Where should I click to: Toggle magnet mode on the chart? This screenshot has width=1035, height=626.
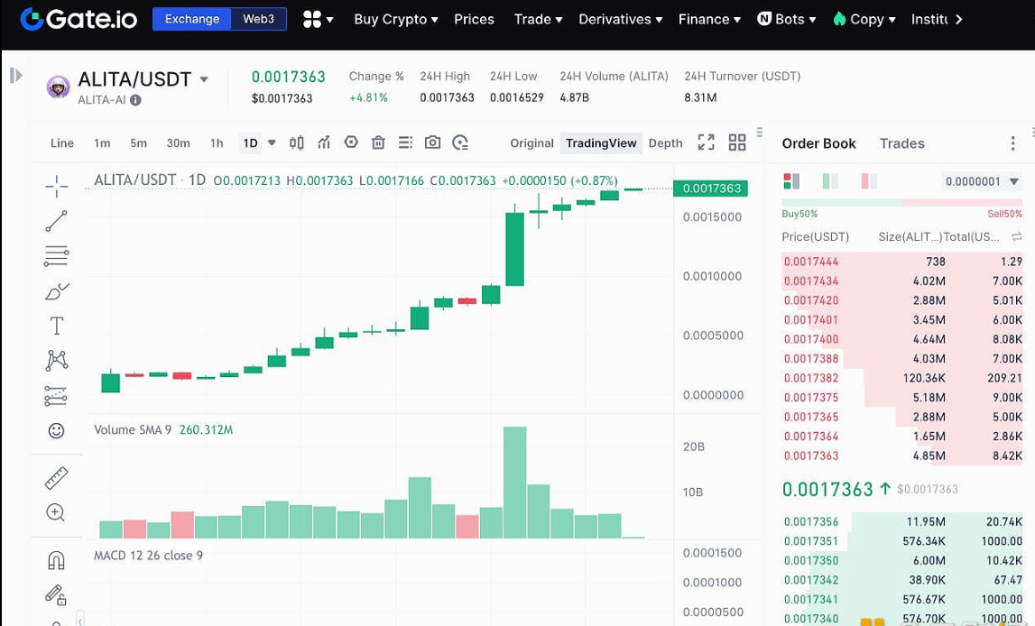(x=56, y=560)
